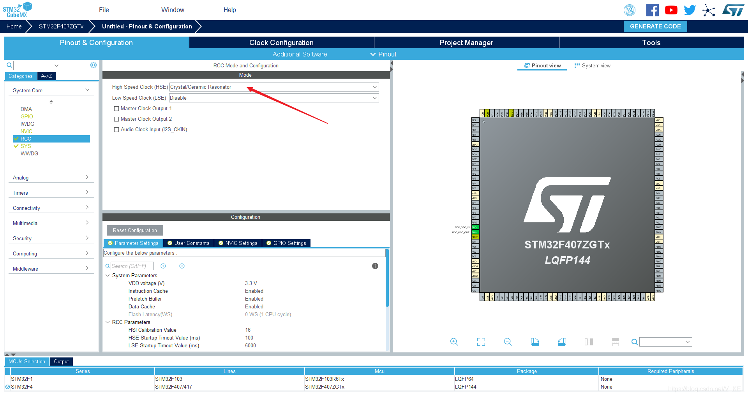
Task: Open the Help menu
Action: coord(229,10)
